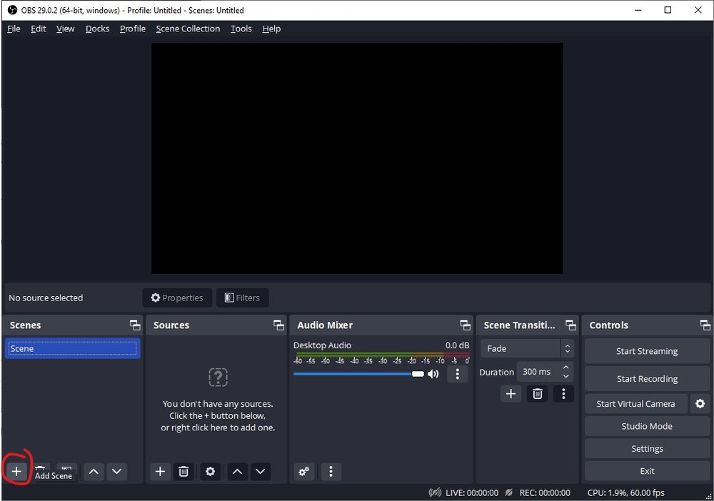714x501 pixels.
Task: Add a scene transition with plus
Action: [x=511, y=394]
